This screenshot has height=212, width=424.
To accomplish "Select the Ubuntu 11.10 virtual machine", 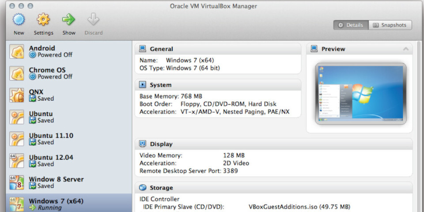I will coord(69,139).
